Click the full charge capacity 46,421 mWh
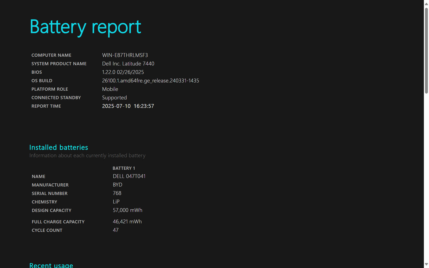Screen dimensions: 429x268 tap(127, 222)
